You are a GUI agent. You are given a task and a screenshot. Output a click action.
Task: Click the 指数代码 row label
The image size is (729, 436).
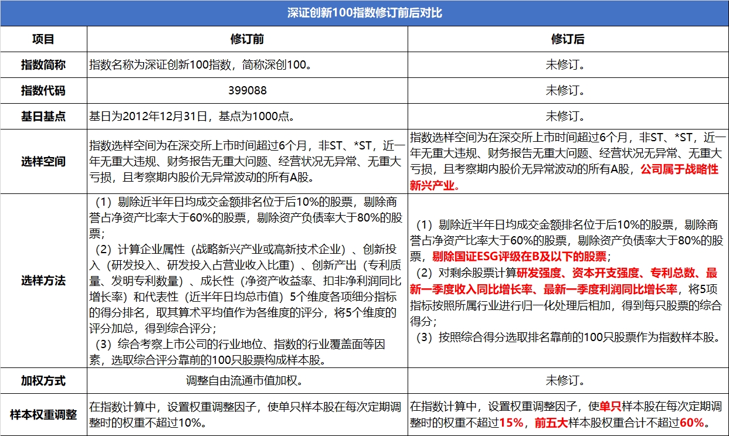43,91
